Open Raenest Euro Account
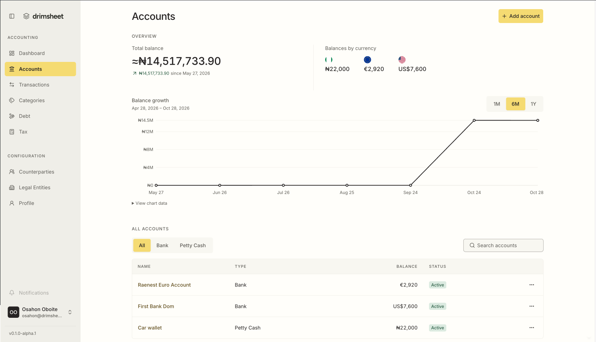596x342 pixels. [164, 285]
